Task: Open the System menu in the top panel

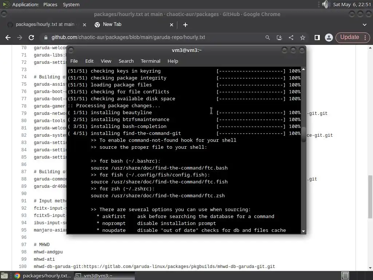Action: click(71, 4)
